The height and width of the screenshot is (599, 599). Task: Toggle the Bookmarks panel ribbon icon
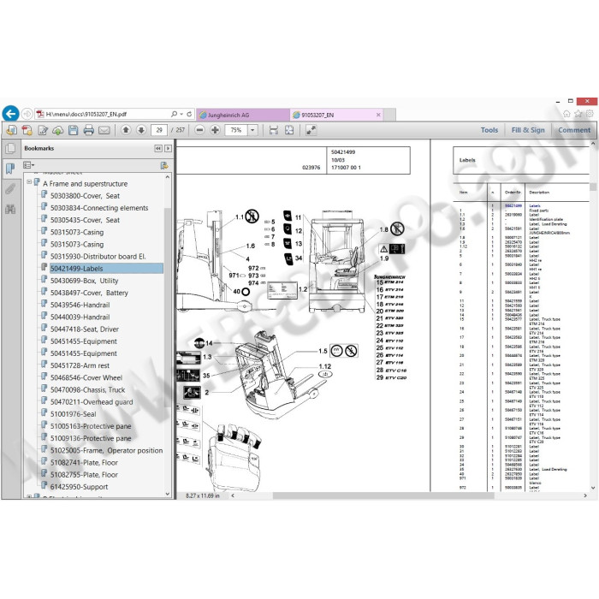pos(10,169)
